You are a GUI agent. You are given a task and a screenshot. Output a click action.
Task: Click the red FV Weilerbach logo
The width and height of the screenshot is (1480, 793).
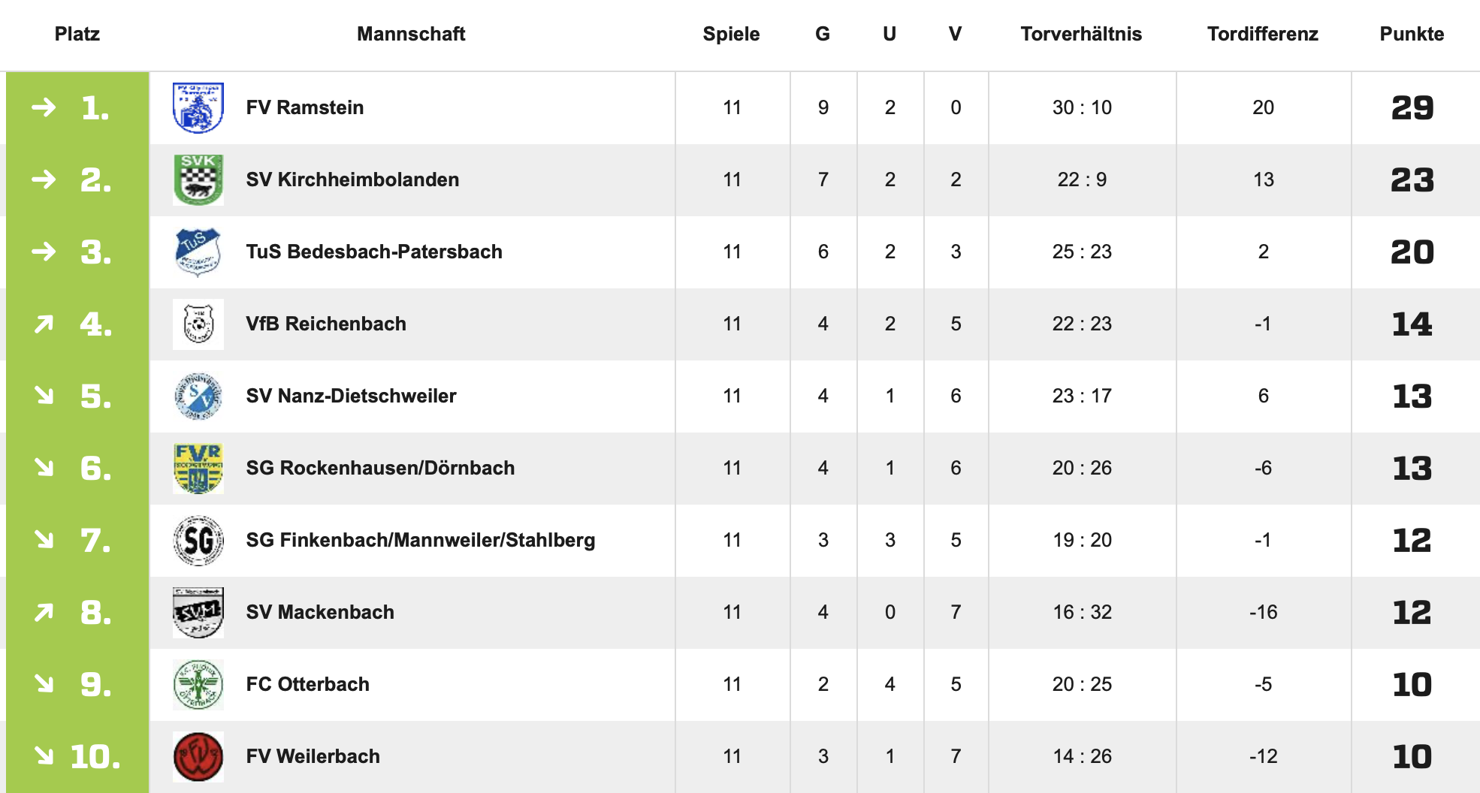pyautogui.click(x=198, y=757)
